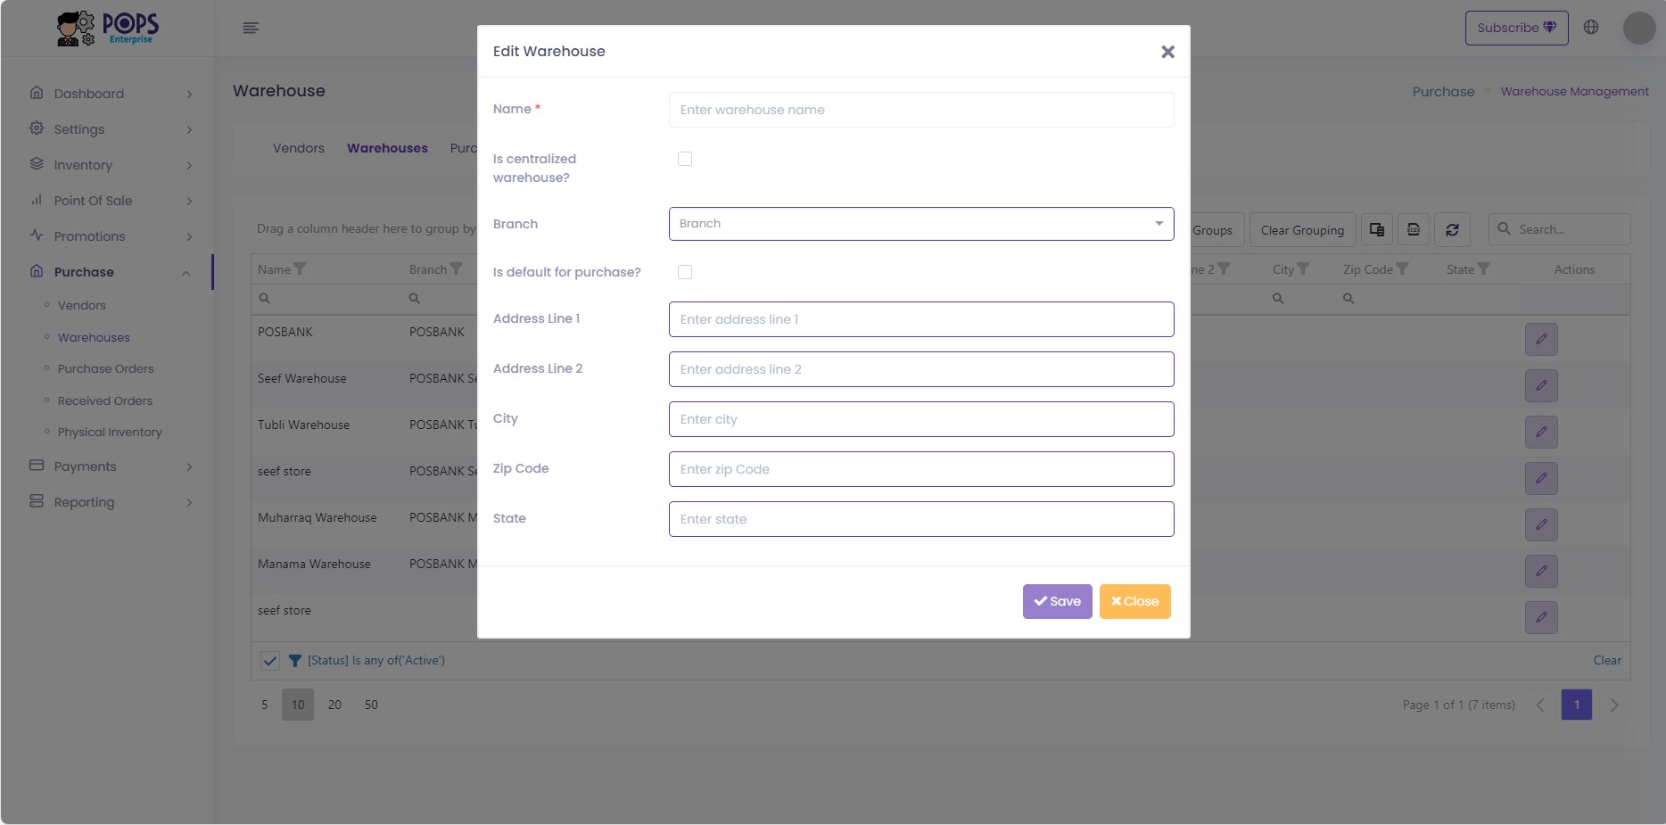The image size is (1666, 825).
Task: Switch to the Vendors tab
Action: coord(299,148)
